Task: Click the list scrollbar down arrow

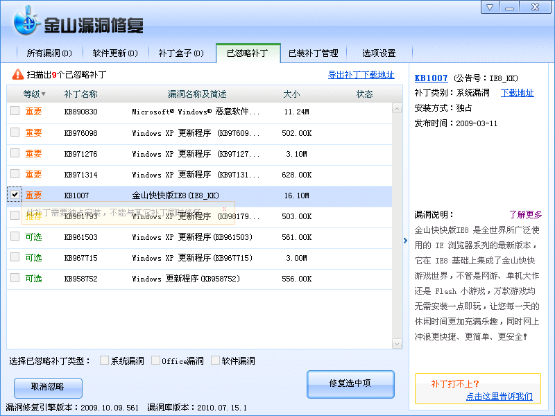Action: [x=397, y=343]
